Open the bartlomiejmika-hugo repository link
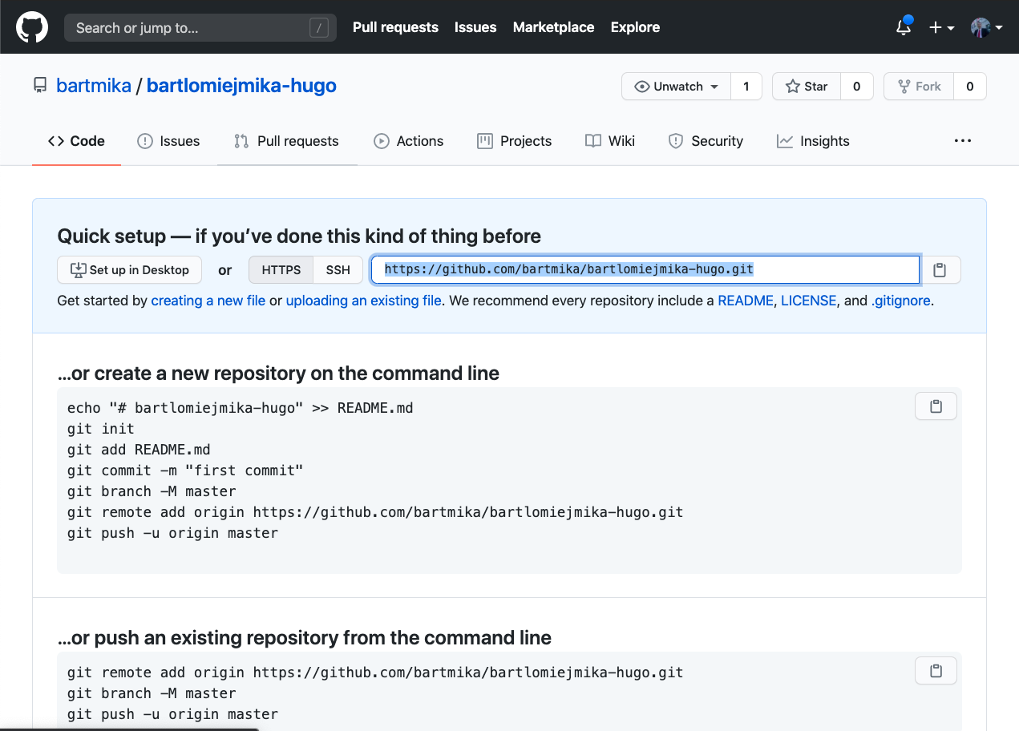The width and height of the screenshot is (1019, 731). tap(241, 86)
